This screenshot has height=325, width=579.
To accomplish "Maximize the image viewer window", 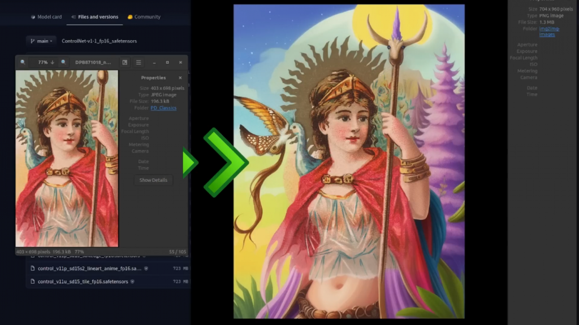I will point(167,62).
